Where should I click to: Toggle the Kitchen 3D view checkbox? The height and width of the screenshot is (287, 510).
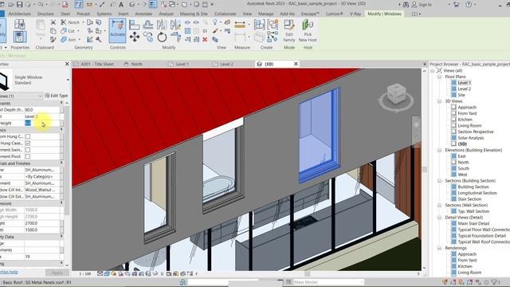[x=453, y=120]
